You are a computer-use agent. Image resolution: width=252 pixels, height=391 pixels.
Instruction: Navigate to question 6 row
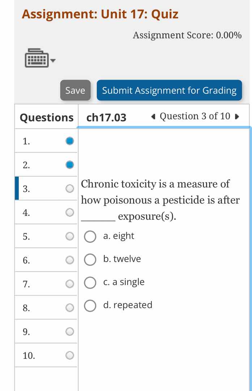coord(46,260)
